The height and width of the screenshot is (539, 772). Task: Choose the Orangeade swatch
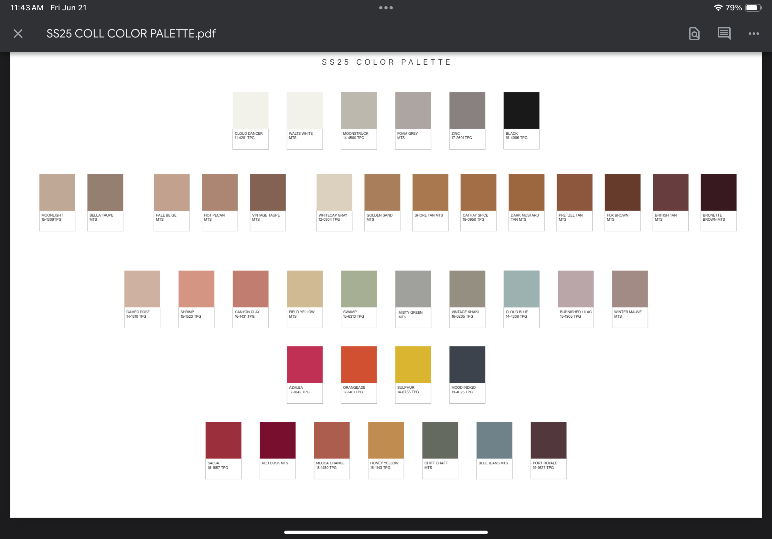(x=359, y=365)
